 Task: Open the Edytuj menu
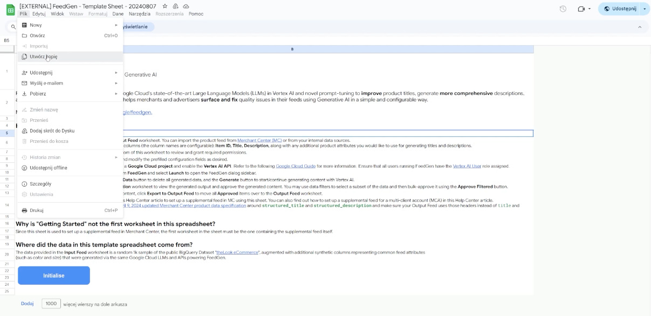[39, 14]
